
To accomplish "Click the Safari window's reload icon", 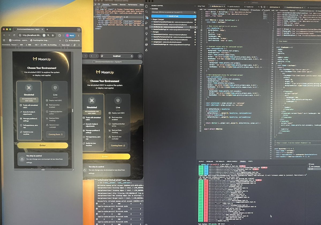I will click(x=132, y=56).
